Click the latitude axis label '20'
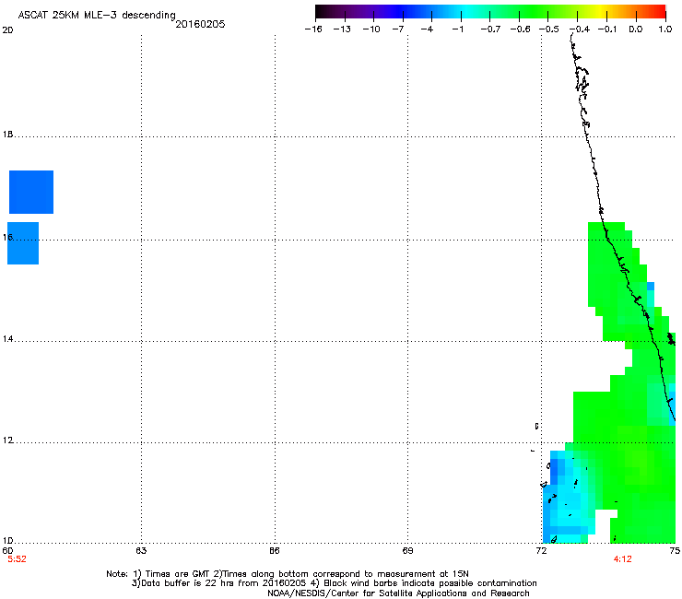The width and height of the screenshot is (682, 599). pyautogui.click(x=7, y=30)
